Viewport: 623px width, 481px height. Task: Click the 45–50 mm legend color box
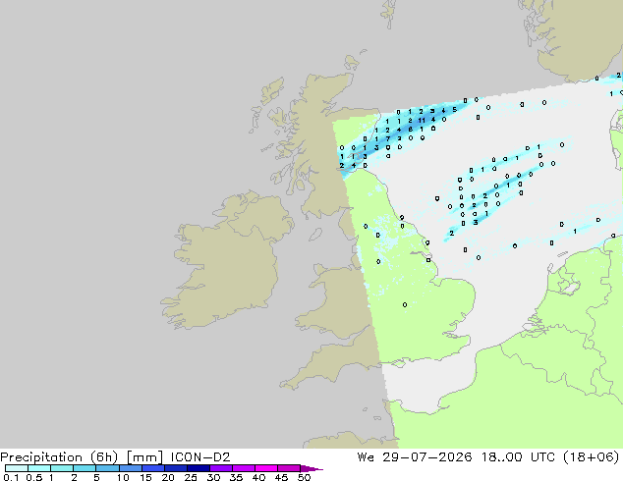click(289, 468)
